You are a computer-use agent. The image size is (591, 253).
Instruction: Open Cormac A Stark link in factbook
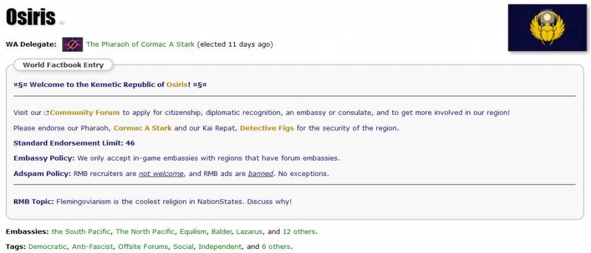click(x=143, y=128)
